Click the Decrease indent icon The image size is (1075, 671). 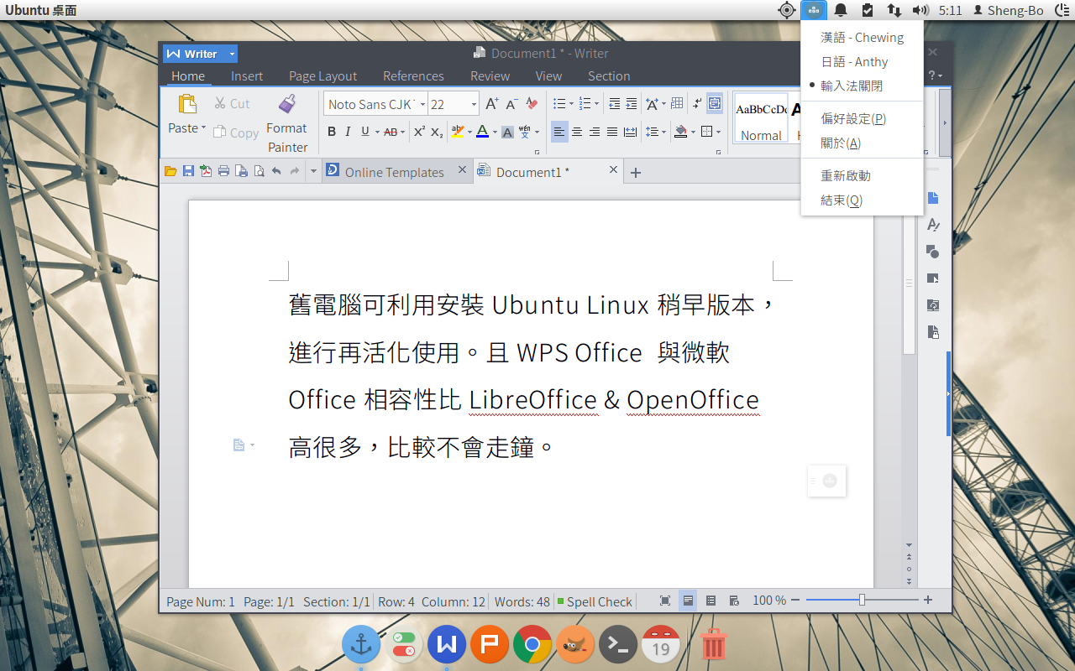pyautogui.click(x=614, y=104)
